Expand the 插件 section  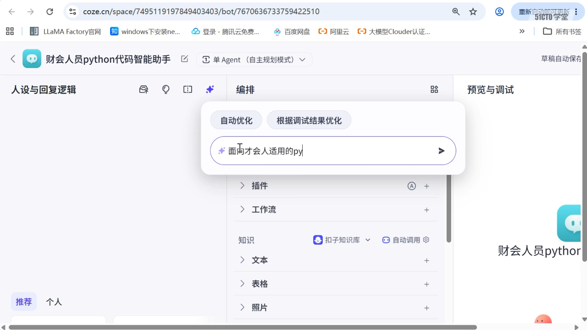pyautogui.click(x=242, y=186)
